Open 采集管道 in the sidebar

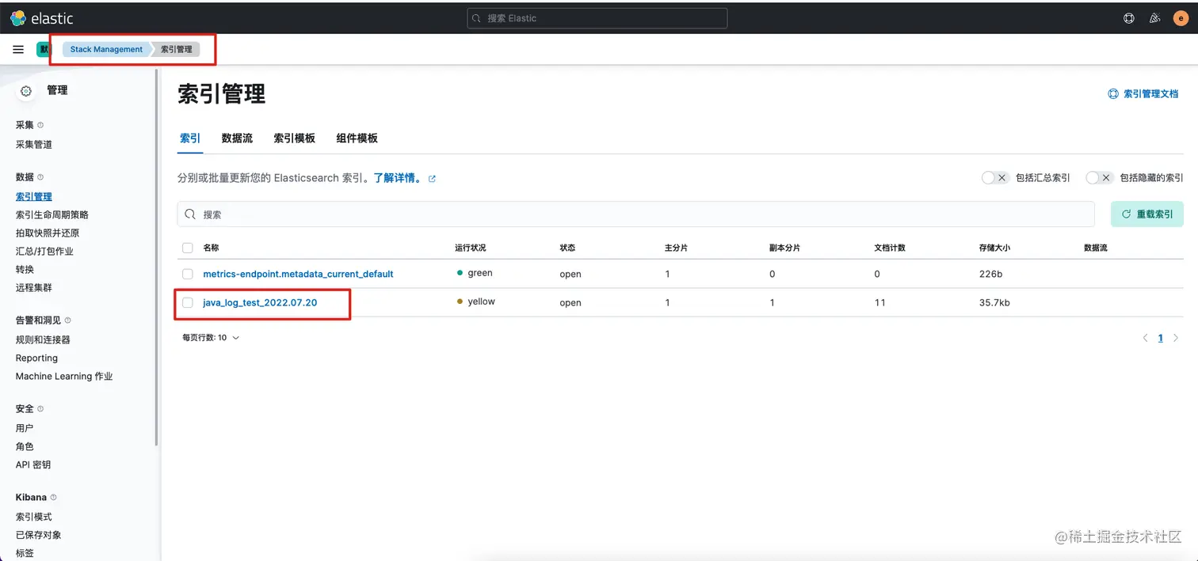[x=34, y=145]
